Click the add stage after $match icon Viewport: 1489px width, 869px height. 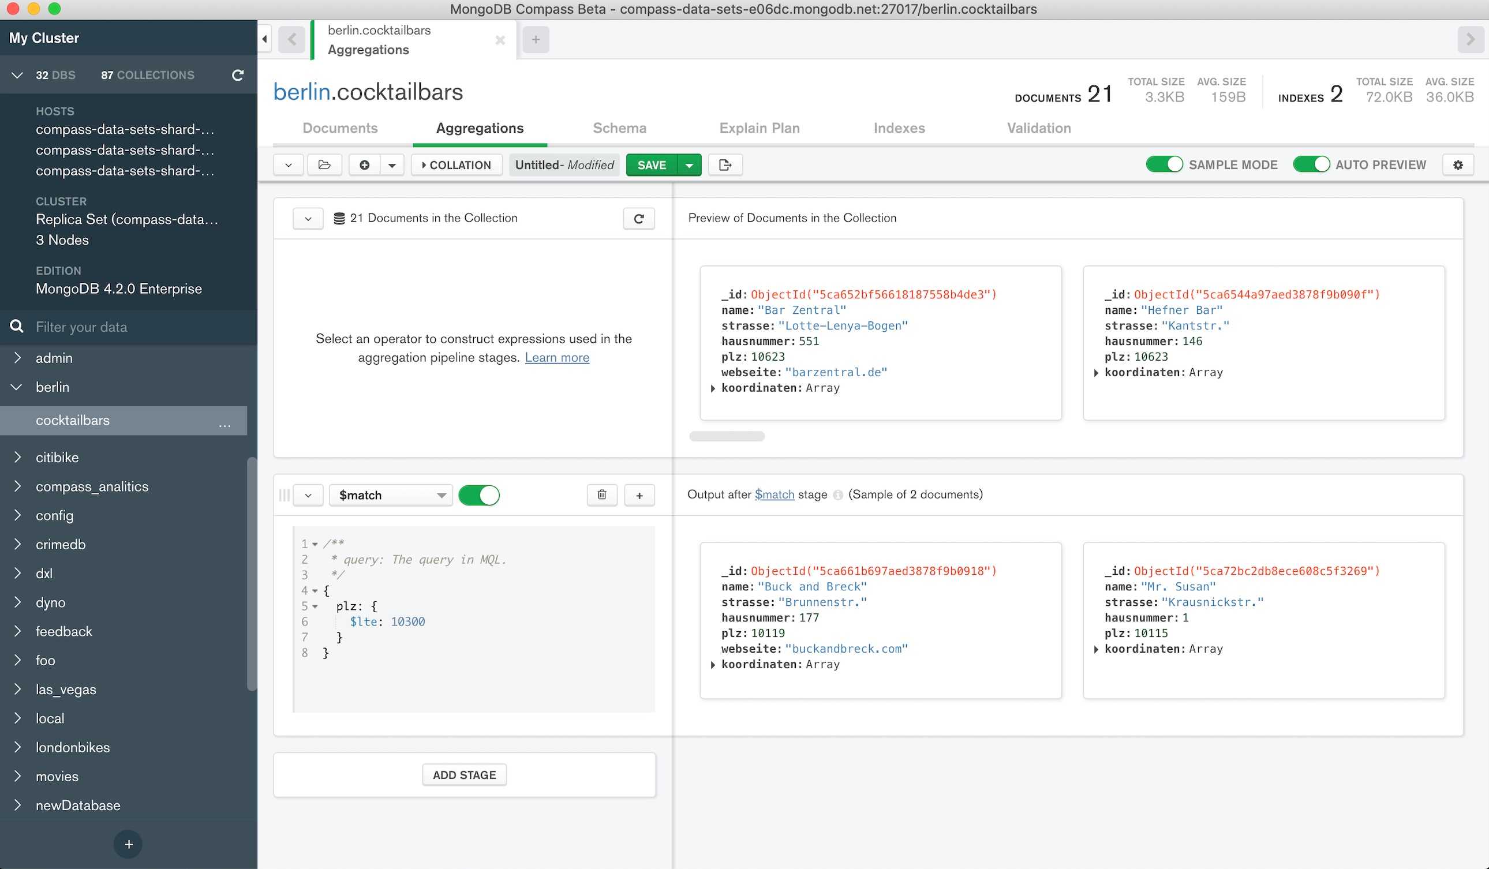click(x=639, y=495)
